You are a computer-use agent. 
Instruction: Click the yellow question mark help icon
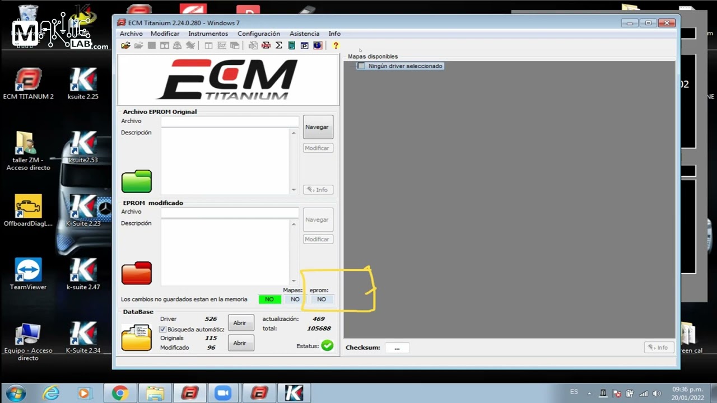point(336,45)
